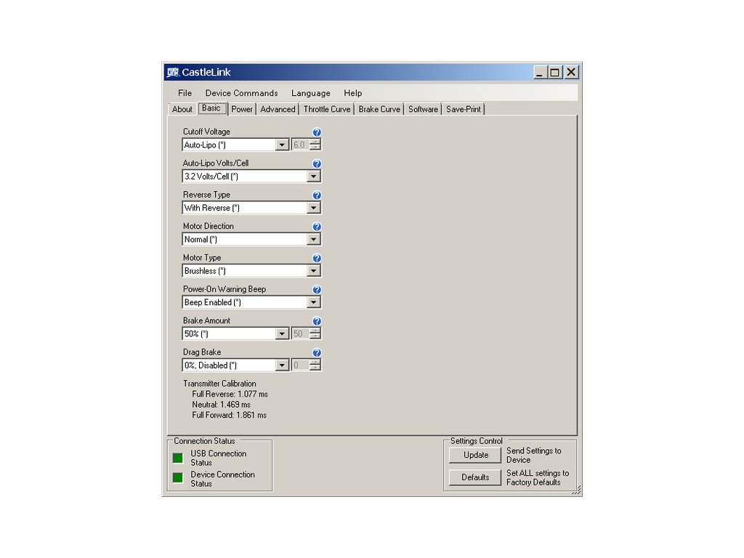The height and width of the screenshot is (558, 744).
Task: Expand the Motor Type dropdown
Action: [313, 271]
